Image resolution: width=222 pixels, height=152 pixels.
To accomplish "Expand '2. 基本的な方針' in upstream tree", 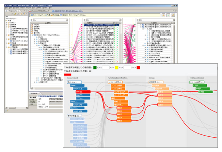I will tap(35, 41).
